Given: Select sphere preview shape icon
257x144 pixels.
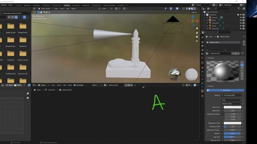Looking at the screenshot, I should point(242,65).
